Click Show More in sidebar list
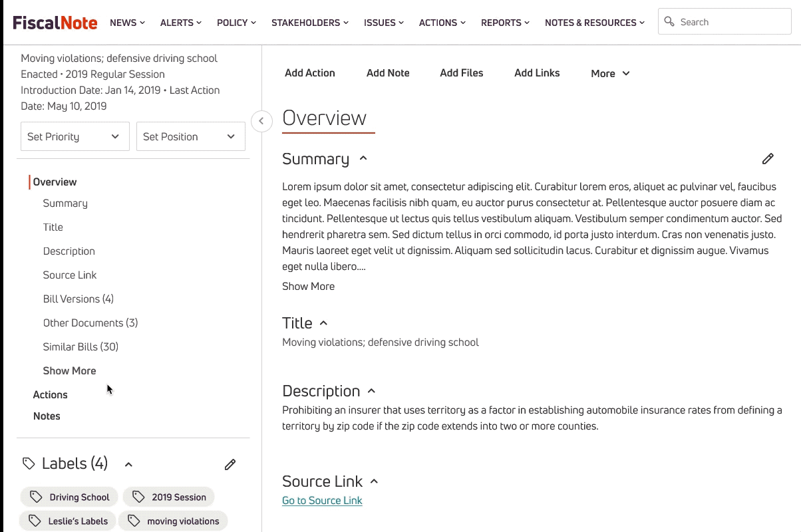The width and height of the screenshot is (801, 532). [x=69, y=371]
